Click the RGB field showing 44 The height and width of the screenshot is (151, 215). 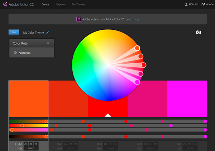71,144
